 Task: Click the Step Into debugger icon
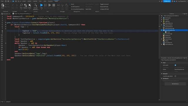point(58,5)
